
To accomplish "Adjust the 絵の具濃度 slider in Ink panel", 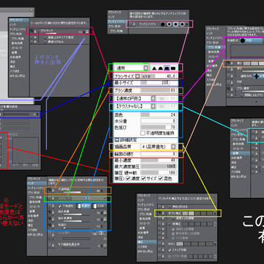I will tap(76, 221).
